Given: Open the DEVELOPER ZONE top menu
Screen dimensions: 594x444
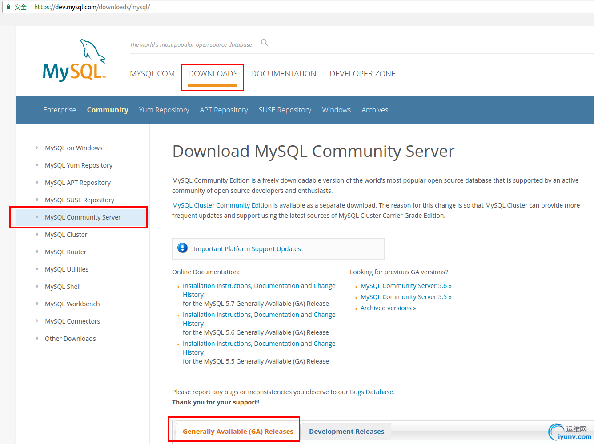Looking at the screenshot, I should point(363,74).
